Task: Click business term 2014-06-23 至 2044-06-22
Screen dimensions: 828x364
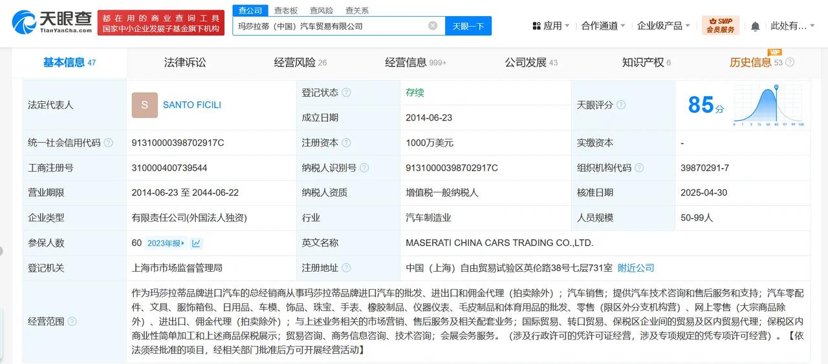Action: [x=185, y=193]
